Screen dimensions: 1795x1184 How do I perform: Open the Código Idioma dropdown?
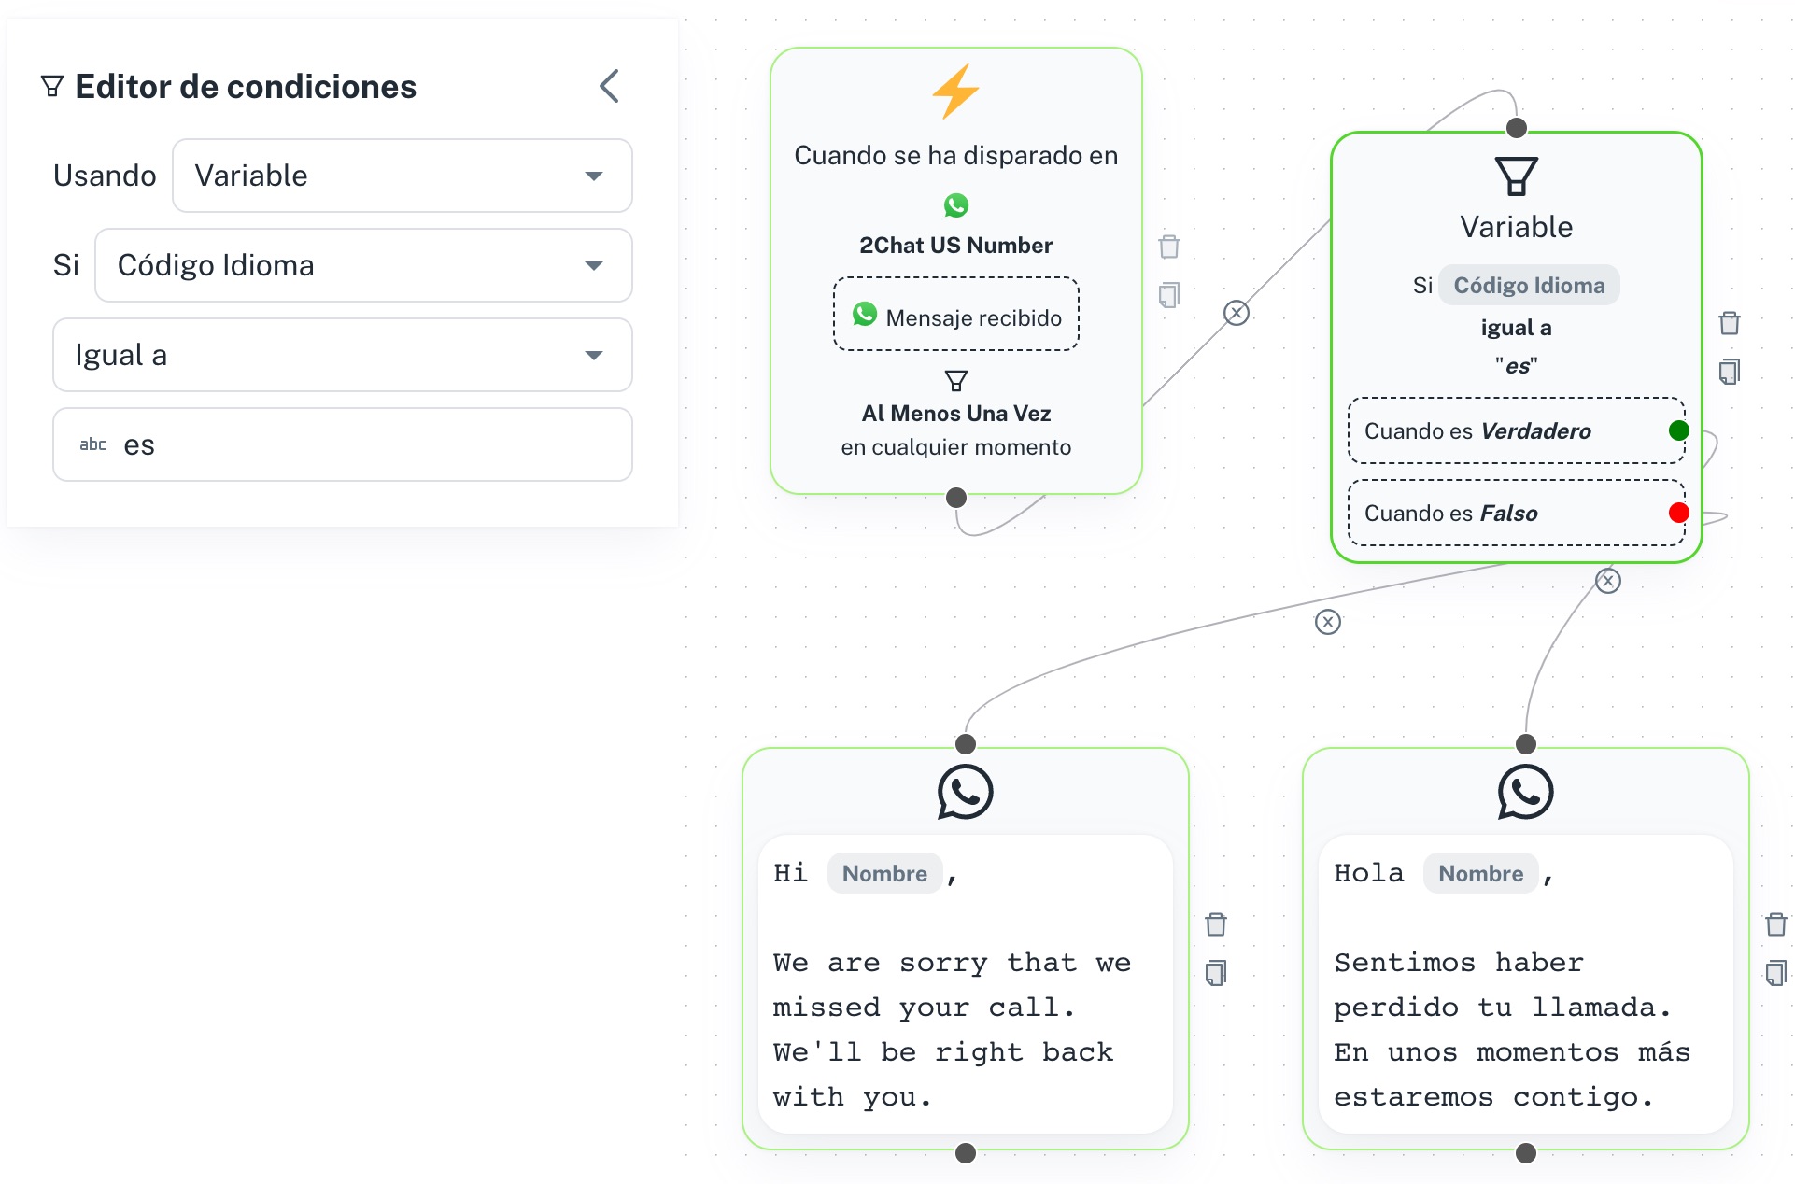pos(363,265)
